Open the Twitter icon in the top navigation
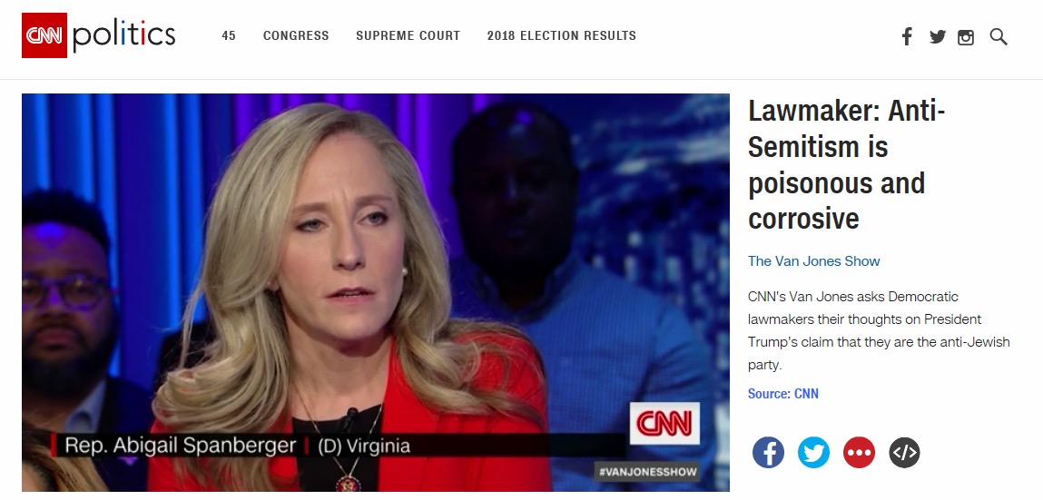Screen dimensions: 1043x500 tap(938, 36)
